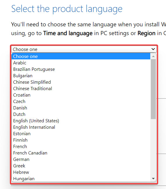Click the scrollbar up arrow in list
Screen dimensions: 166x189
pyautogui.click(x=153, y=56)
